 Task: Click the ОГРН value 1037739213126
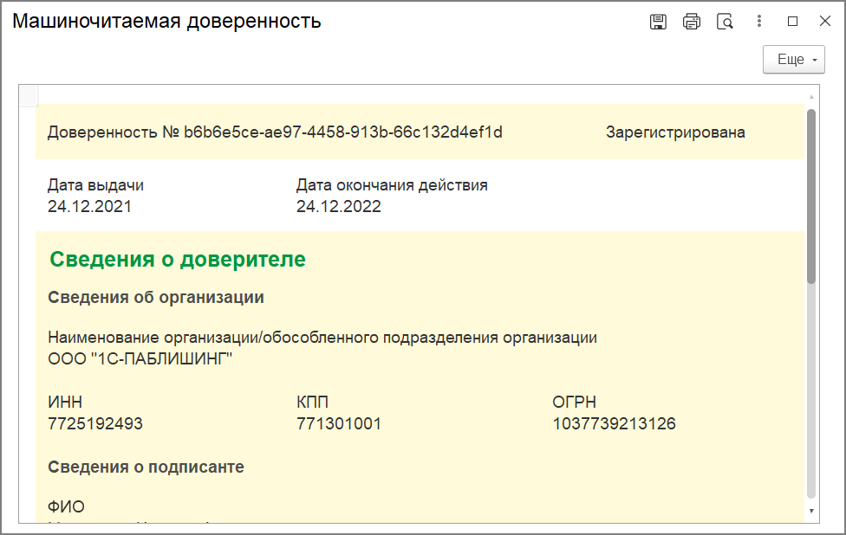(x=614, y=424)
